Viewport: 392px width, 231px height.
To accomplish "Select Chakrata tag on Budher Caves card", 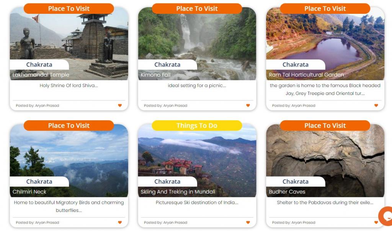I will [x=296, y=182].
